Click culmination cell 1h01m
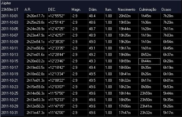Screen dimensions: 182x117 pos(150,48)
